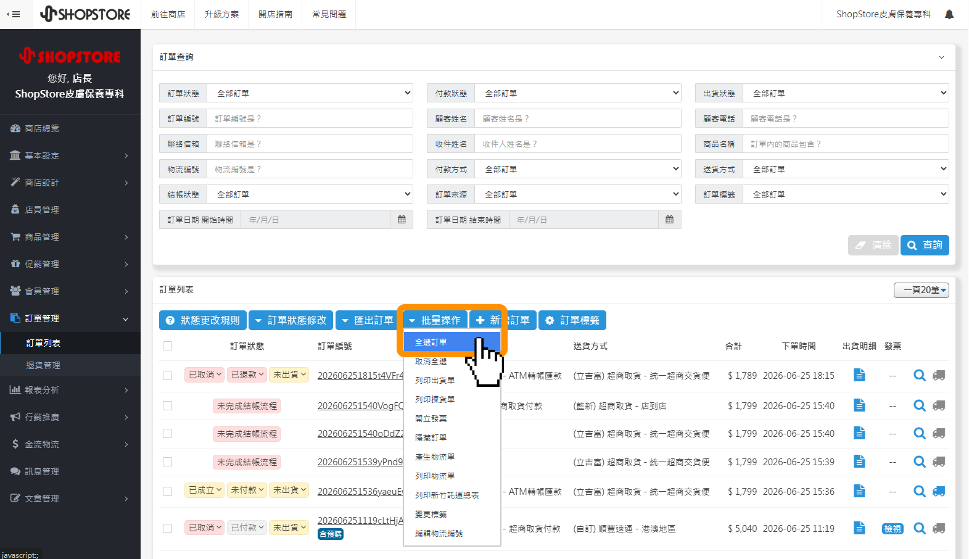Check the box for order 202606251540oDdZ2
Image resolution: width=969 pixels, height=559 pixels.
(x=167, y=433)
